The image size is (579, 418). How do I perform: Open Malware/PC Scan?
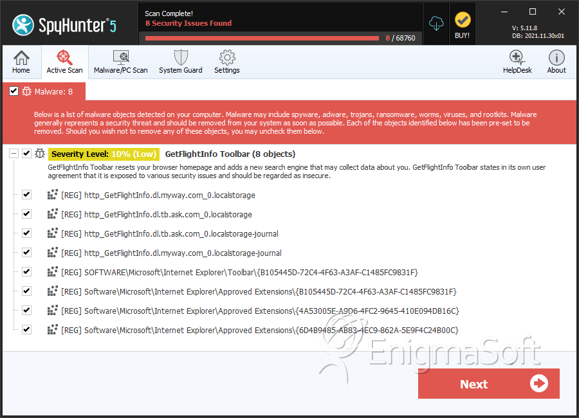[120, 62]
